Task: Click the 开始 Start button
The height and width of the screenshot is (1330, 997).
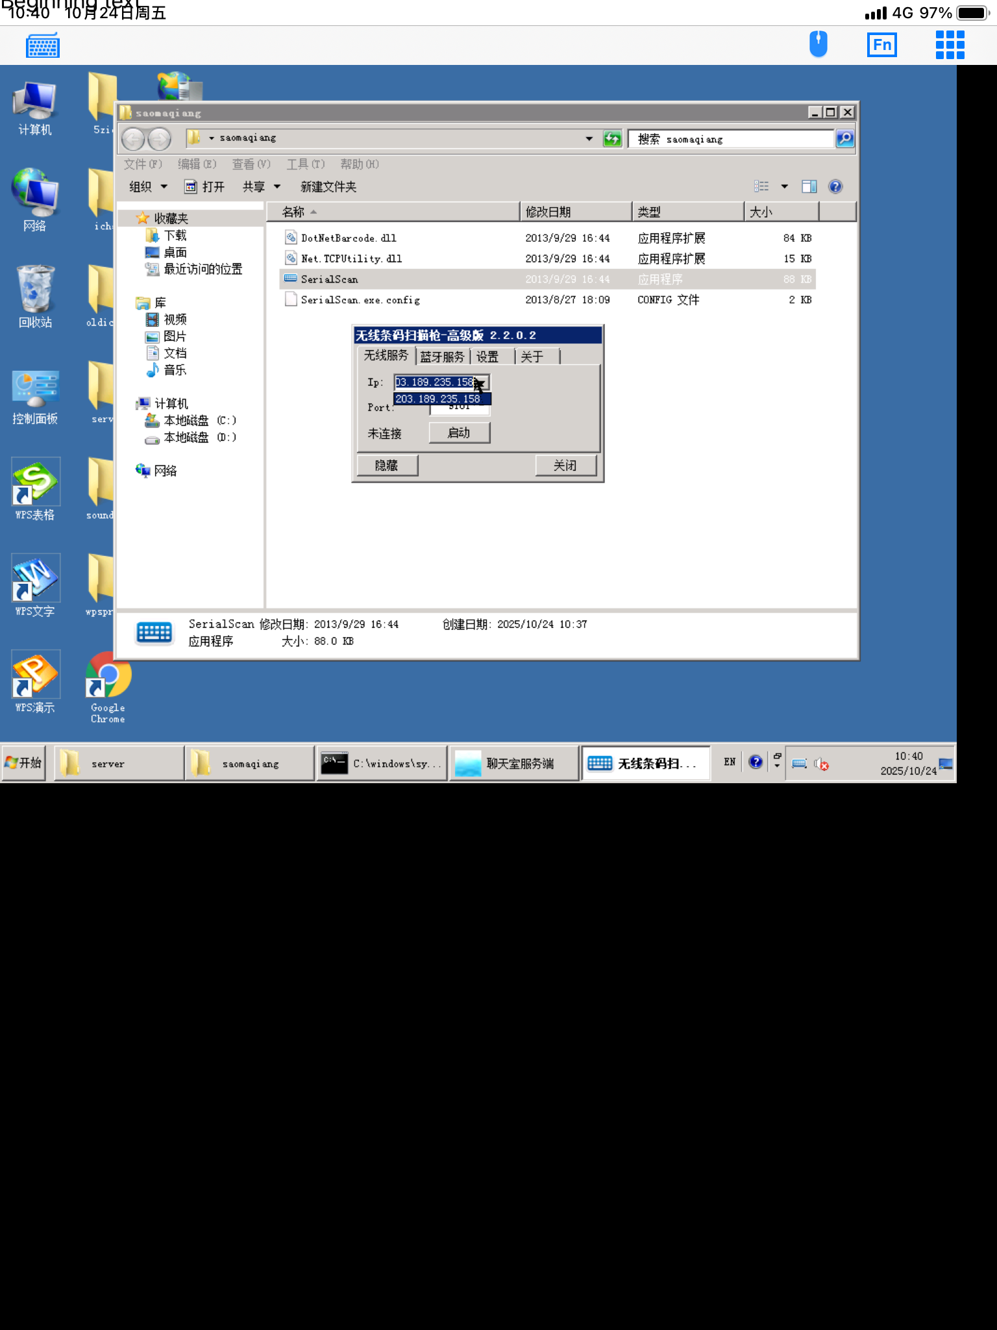Action: point(23,763)
